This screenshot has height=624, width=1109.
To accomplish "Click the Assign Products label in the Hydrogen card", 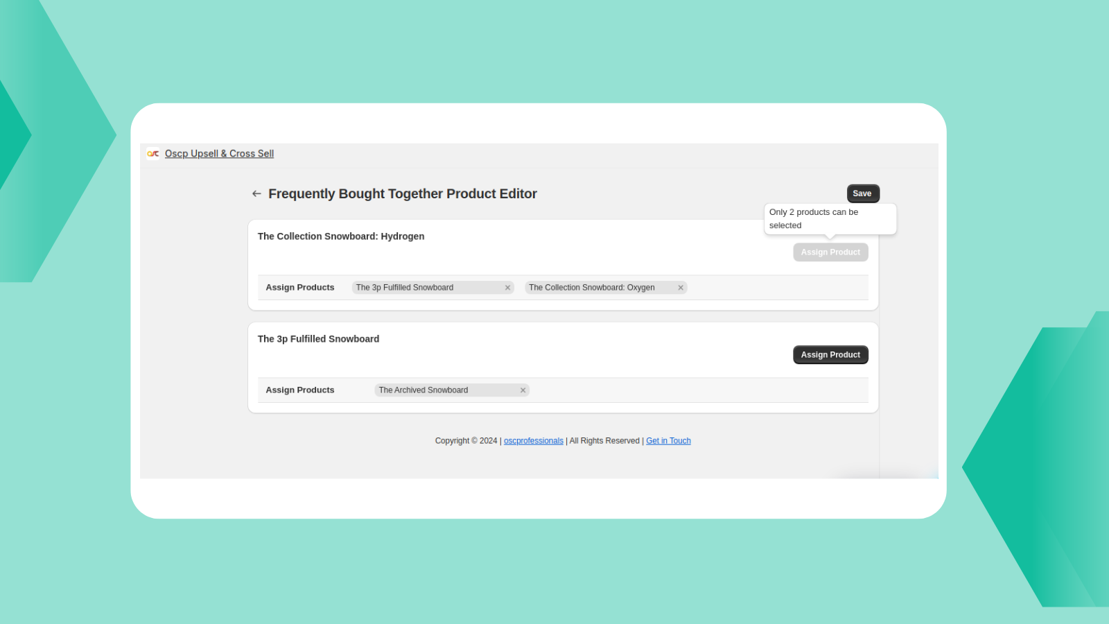I will [x=300, y=288].
